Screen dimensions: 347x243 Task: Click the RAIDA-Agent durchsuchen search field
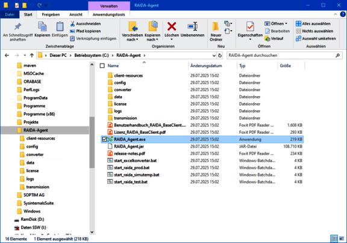pyautogui.click(x=284, y=56)
